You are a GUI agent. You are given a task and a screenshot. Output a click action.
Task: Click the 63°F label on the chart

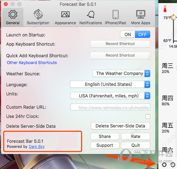coord(167,41)
